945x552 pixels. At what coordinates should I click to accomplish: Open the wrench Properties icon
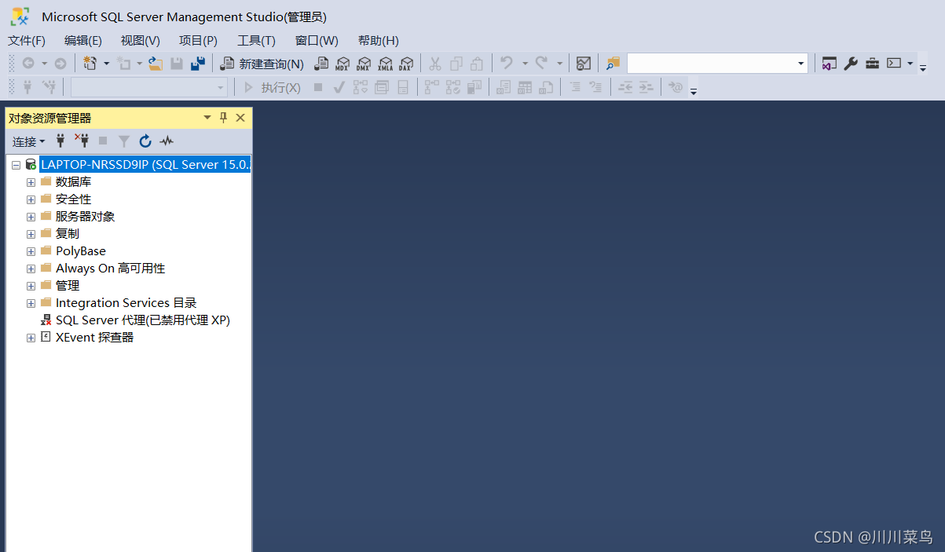pos(851,64)
